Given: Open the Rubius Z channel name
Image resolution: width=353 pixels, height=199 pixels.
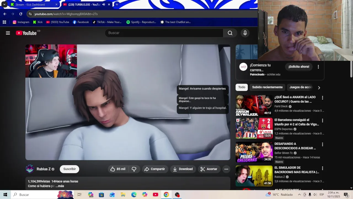Looking at the screenshot, I should (x=44, y=169).
